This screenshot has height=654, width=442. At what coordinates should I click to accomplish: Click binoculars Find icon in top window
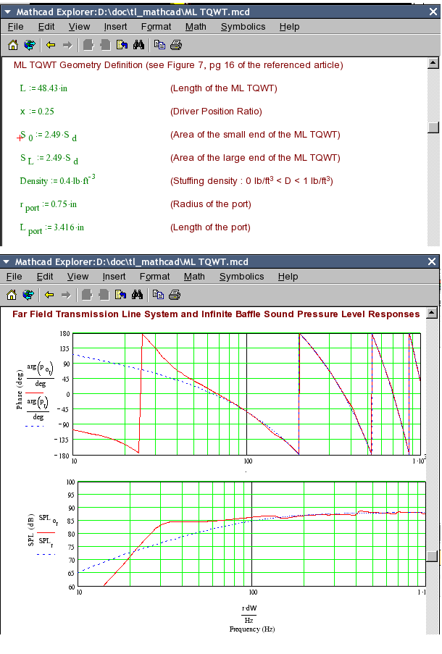(138, 45)
